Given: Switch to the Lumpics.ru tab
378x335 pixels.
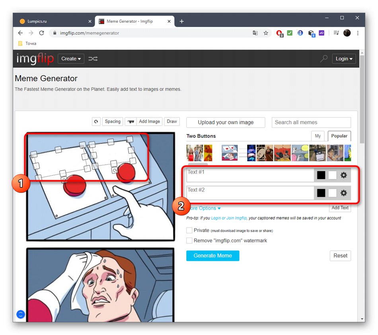Looking at the screenshot, I should (x=55, y=21).
